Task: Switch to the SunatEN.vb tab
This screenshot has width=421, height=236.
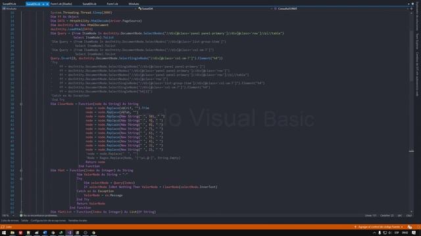Action: point(9,4)
